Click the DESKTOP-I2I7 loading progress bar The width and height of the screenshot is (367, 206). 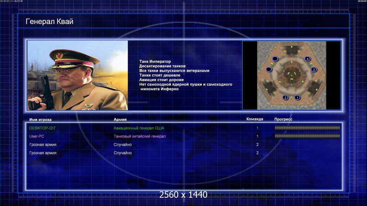(x=307, y=128)
